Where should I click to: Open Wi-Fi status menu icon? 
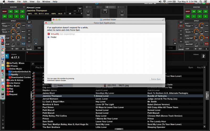click(x=164, y=2)
